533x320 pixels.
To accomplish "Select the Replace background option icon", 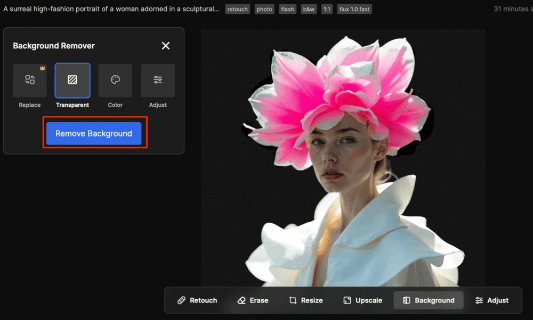I will click(30, 80).
